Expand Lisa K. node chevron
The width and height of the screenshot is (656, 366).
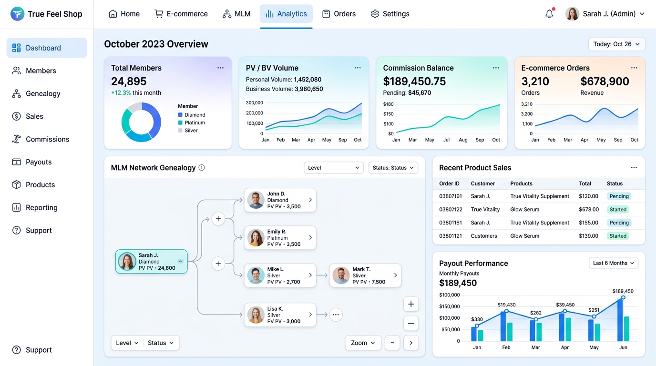[310, 315]
